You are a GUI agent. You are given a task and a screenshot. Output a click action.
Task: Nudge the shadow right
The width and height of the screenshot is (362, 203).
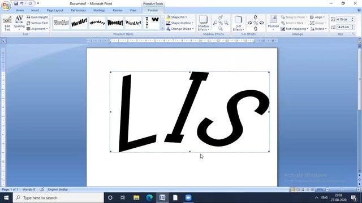coord(226,23)
